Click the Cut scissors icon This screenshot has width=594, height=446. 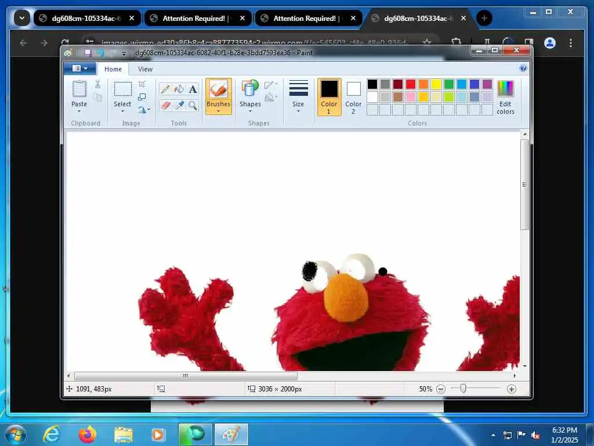[x=97, y=84]
